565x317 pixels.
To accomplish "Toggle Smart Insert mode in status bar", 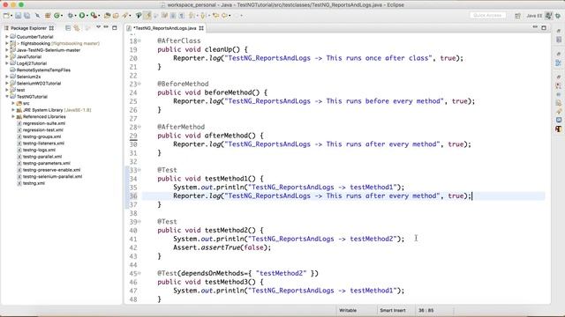I will tap(393, 310).
